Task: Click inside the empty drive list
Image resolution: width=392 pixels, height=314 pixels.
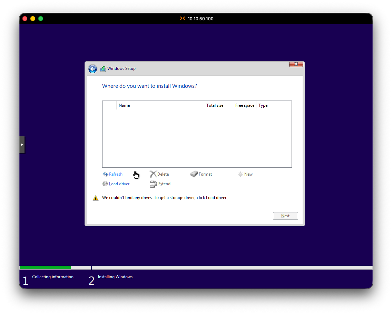Action: point(197,138)
